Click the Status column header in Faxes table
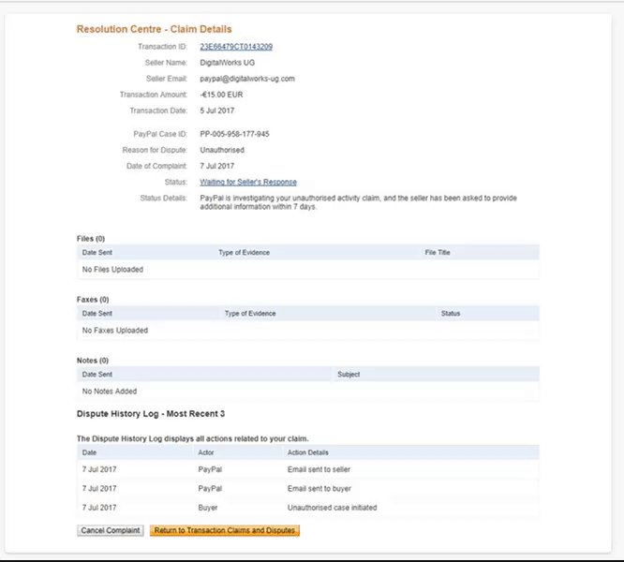 pyautogui.click(x=450, y=314)
